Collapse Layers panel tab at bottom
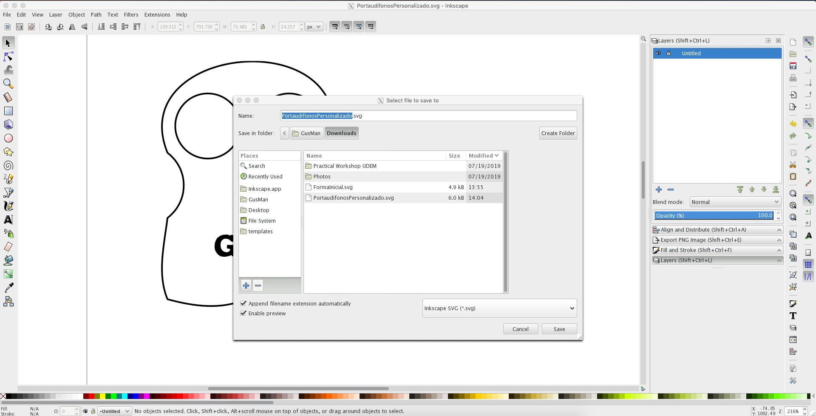 click(717, 260)
